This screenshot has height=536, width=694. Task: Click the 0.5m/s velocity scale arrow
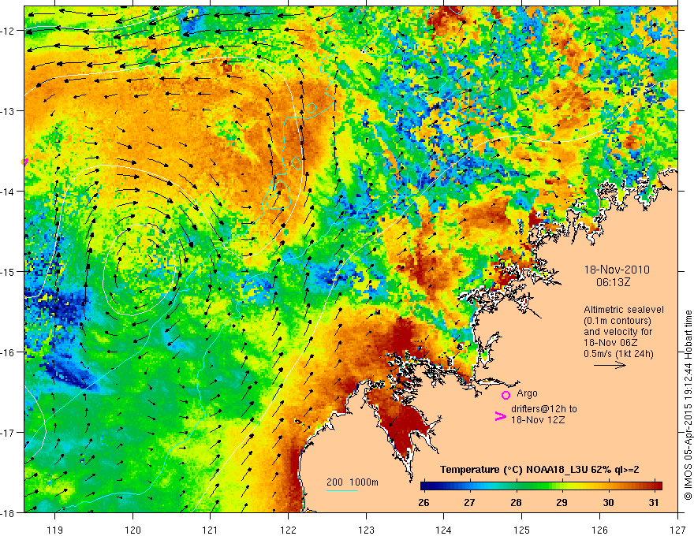[x=610, y=365]
